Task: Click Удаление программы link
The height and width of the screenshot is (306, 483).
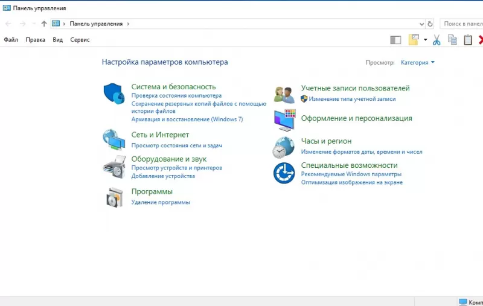Action: pos(161,202)
